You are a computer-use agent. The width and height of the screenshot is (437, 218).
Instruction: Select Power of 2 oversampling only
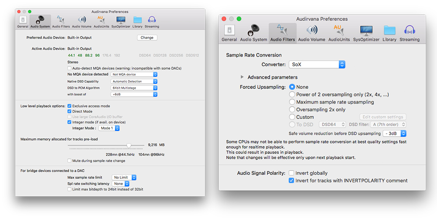(x=292, y=95)
